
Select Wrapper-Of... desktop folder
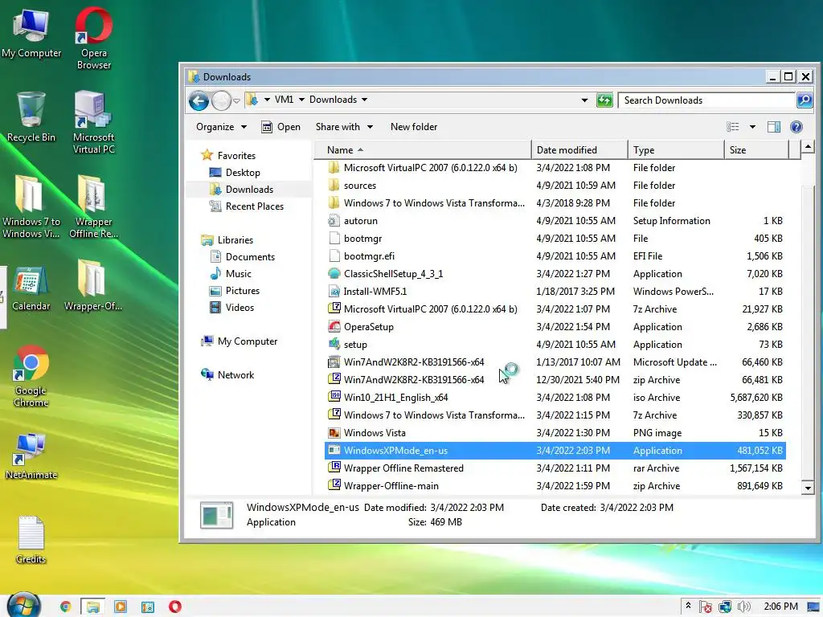[x=93, y=284]
